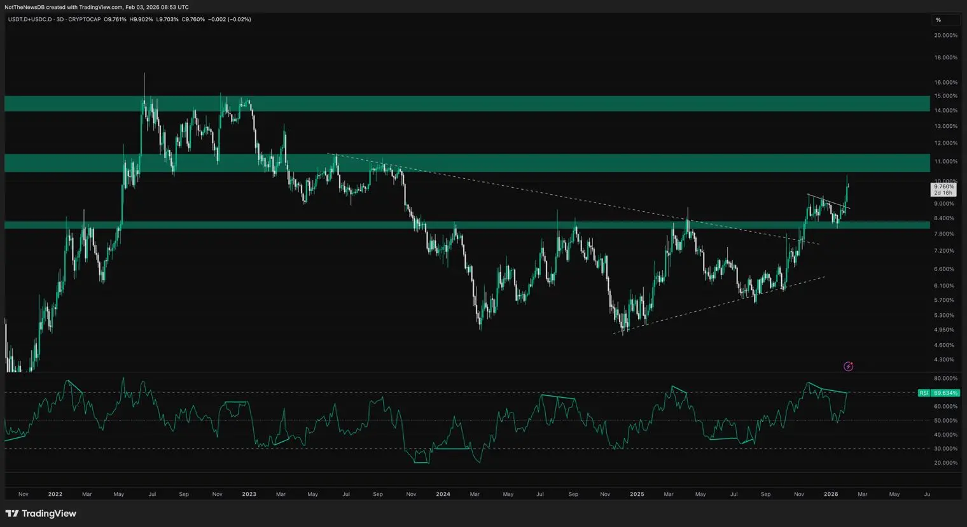Image resolution: width=967 pixels, height=527 pixels.
Task: Click the RSI value label 69.634%
Action: (946, 393)
